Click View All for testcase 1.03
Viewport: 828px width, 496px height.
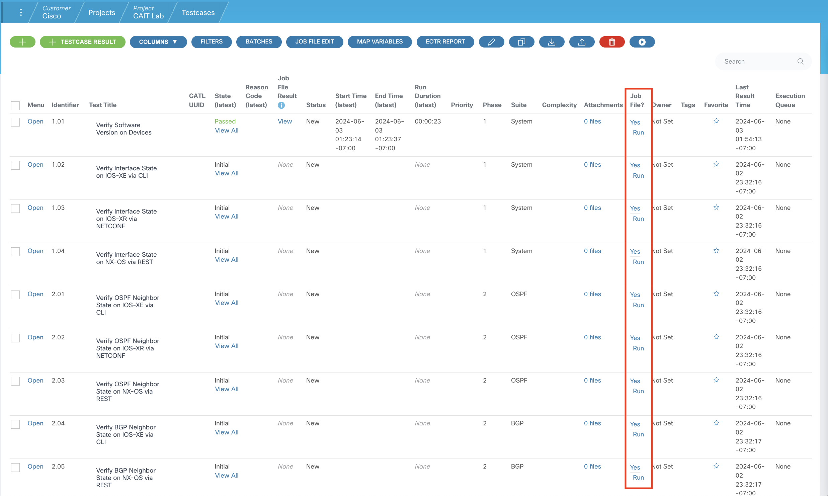point(227,217)
